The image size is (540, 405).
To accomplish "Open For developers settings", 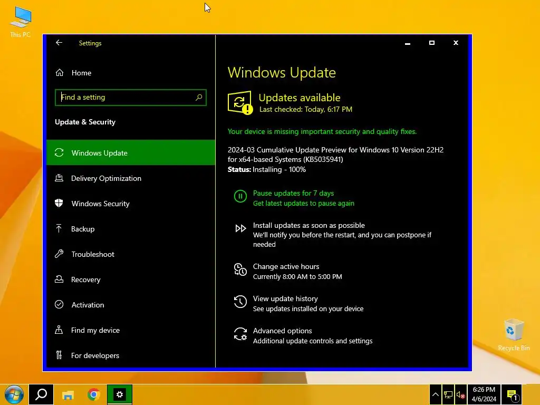I will click(x=131, y=355).
